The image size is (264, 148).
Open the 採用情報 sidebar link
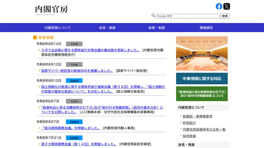pyautogui.click(x=189, y=136)
